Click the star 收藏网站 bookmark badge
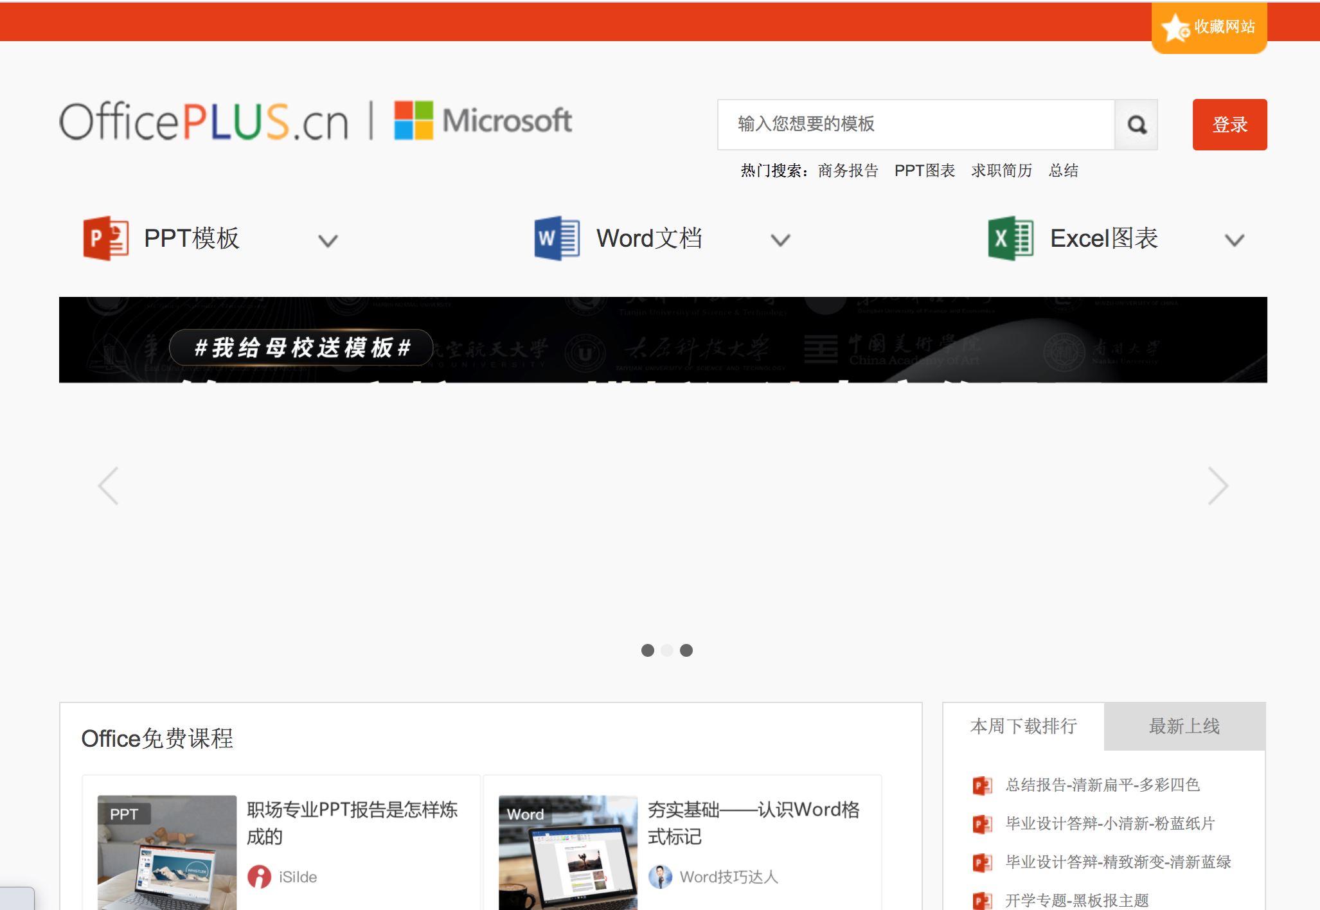The height and width of the screenshot is (910, 1320). click(1208, 27)
